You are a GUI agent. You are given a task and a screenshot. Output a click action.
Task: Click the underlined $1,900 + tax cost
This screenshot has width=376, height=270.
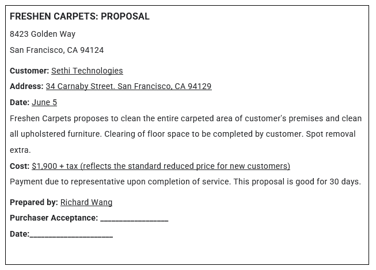(161, 166)
